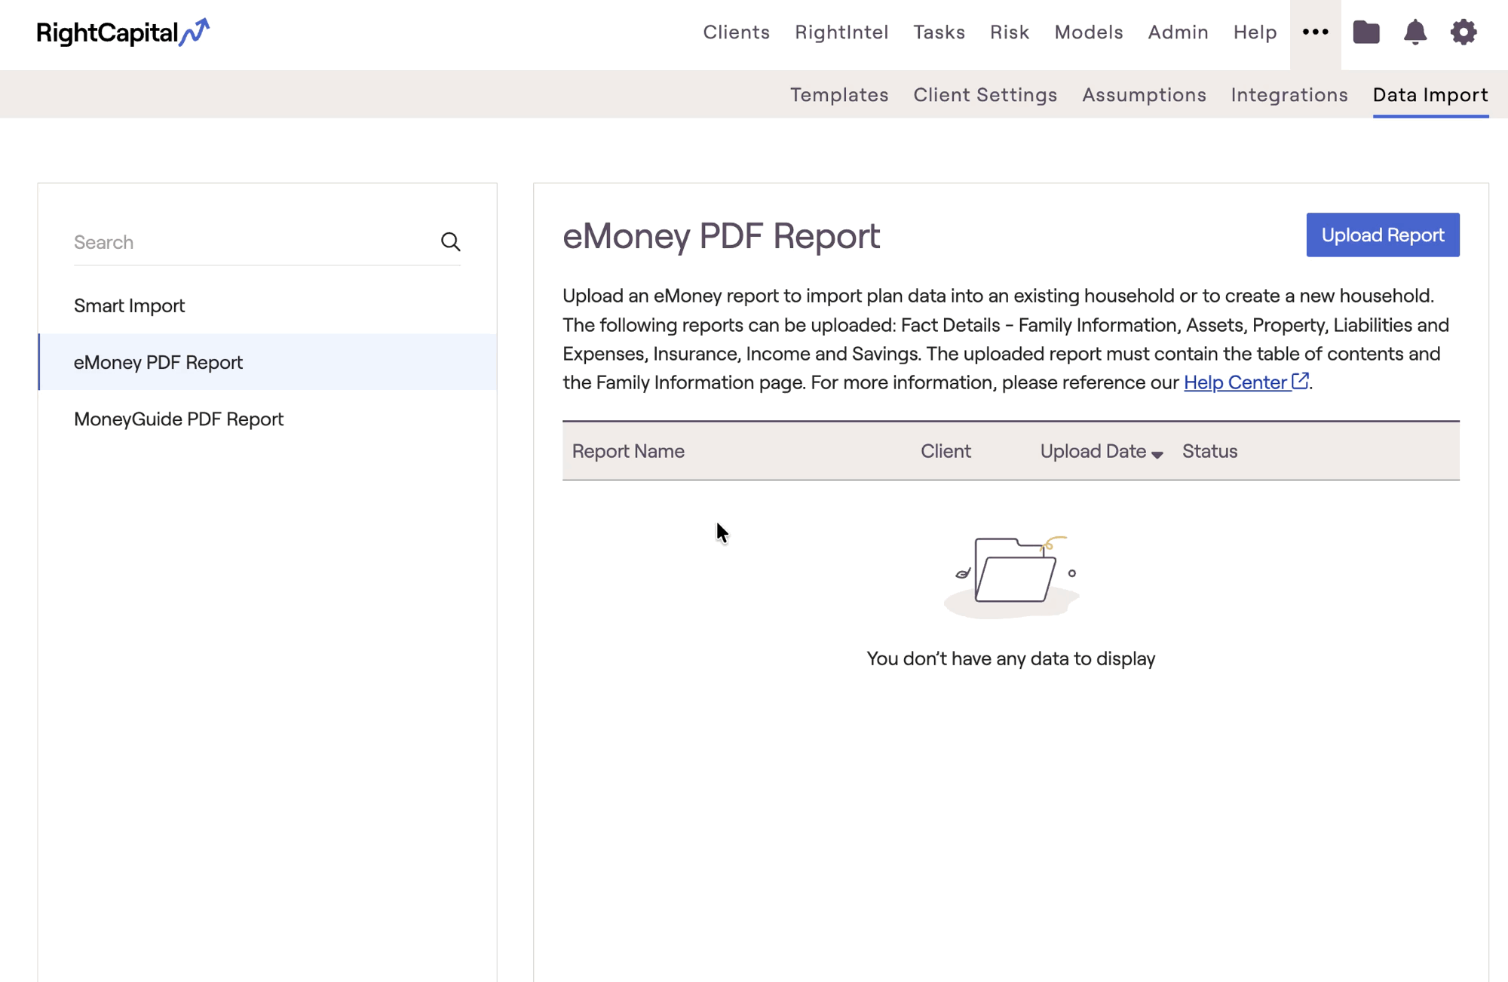Click the RightCapital logo
1508x982 pixels.
[123, 32]
